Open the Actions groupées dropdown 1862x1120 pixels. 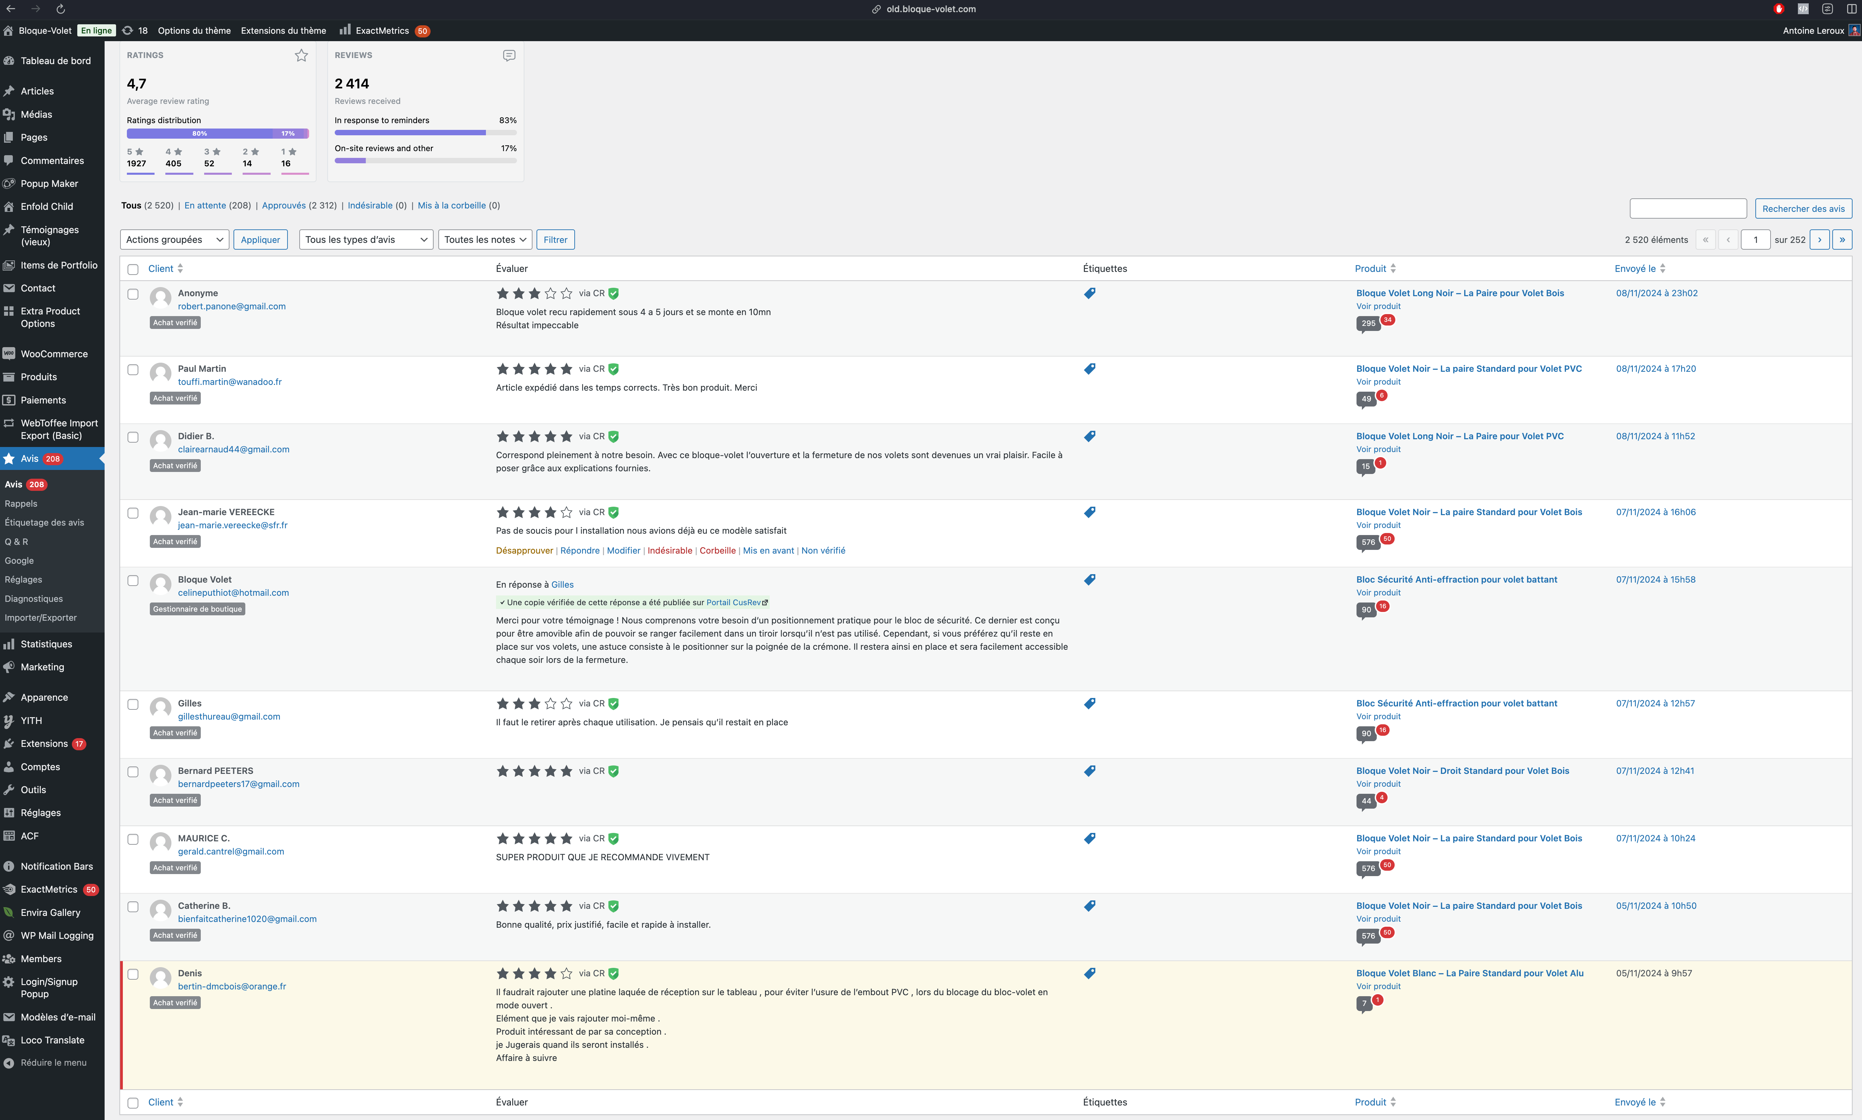tap(174, 240)
